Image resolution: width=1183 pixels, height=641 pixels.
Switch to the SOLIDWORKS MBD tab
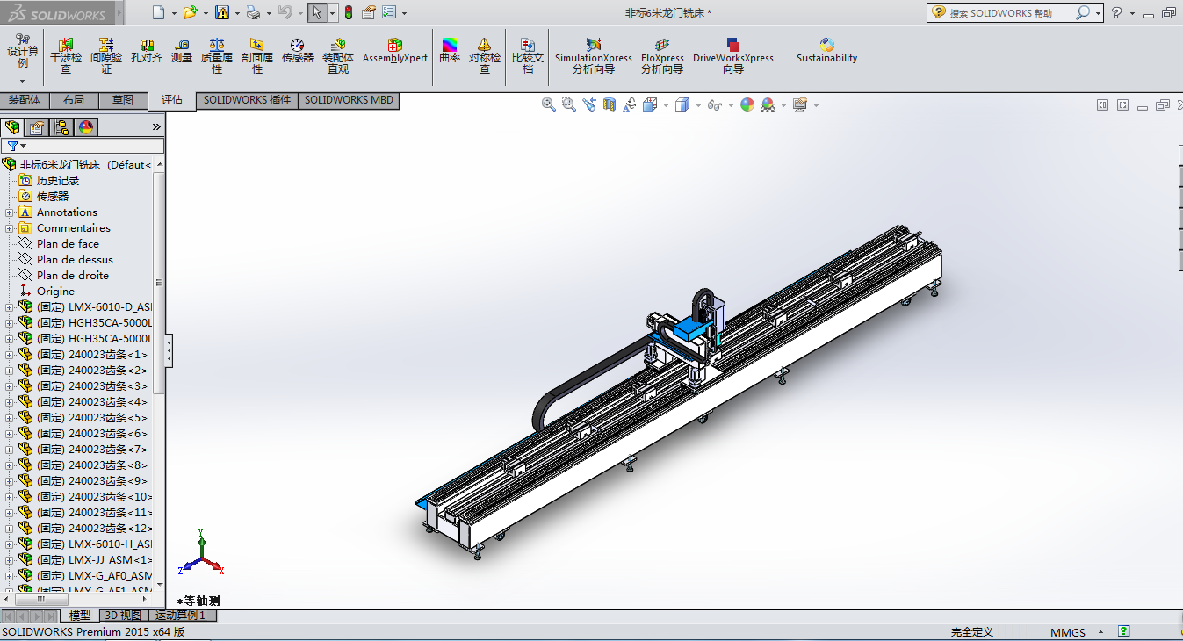349,100
